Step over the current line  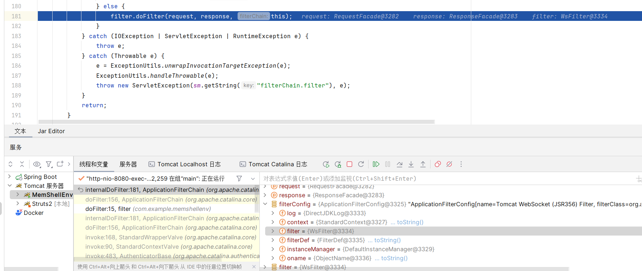(x=400, y=164)
